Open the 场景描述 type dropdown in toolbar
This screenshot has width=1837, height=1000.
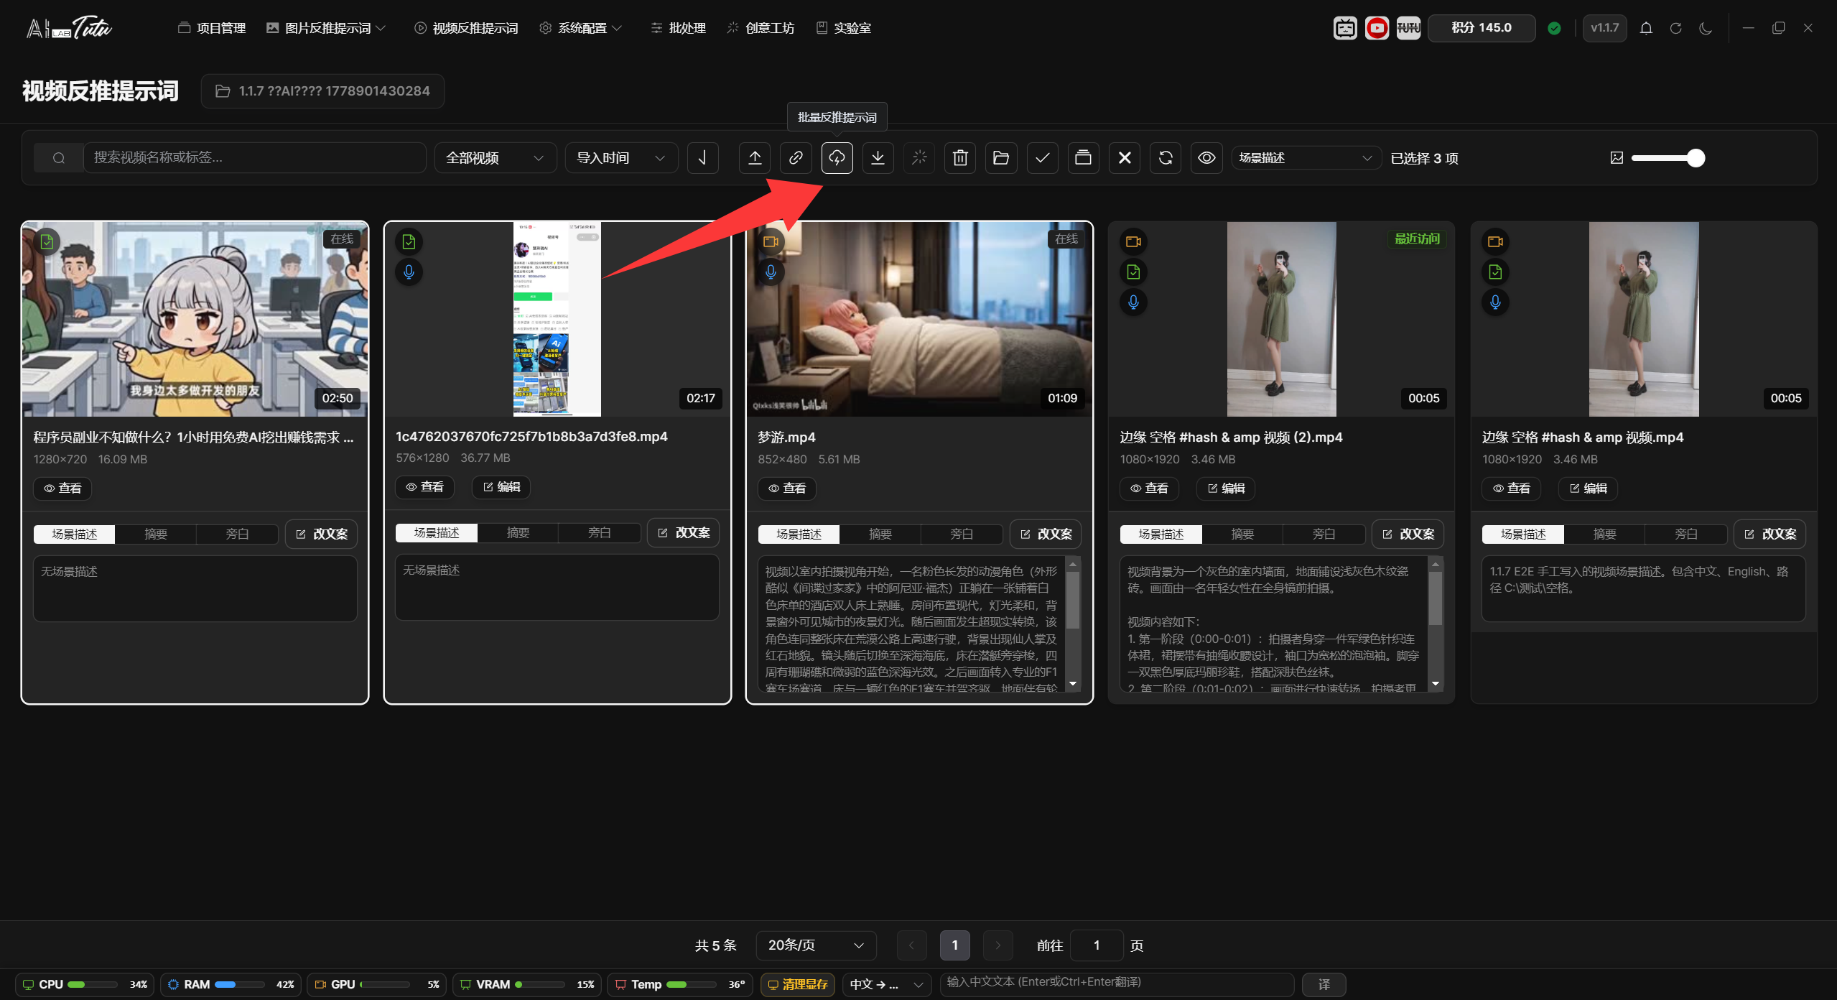click(1306, 158)
